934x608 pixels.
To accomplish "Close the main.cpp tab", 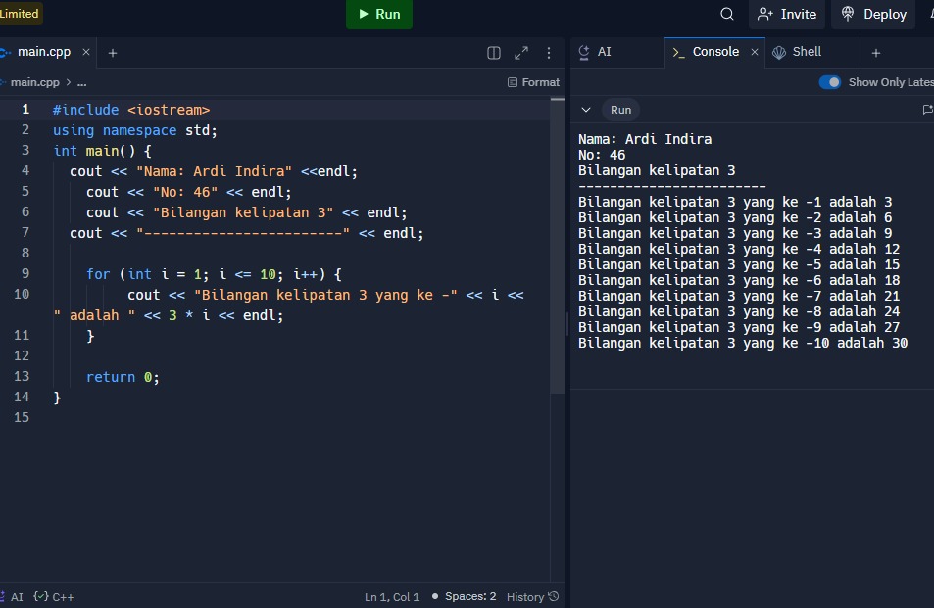I will pos(86,52).
